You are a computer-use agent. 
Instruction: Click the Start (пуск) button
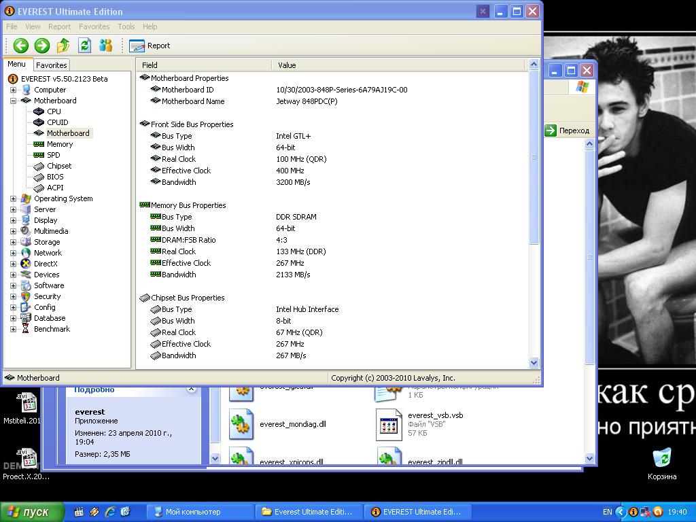point(32,512)
